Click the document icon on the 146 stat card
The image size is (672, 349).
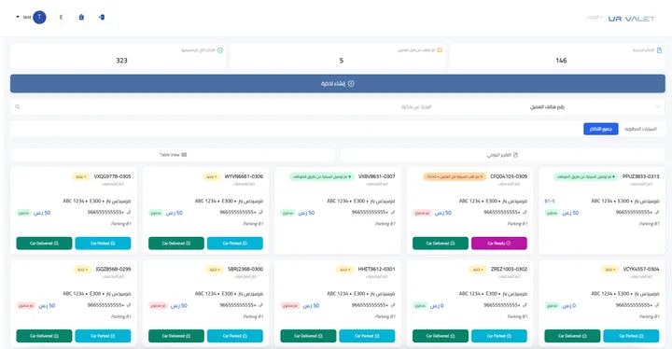[659, 50]
